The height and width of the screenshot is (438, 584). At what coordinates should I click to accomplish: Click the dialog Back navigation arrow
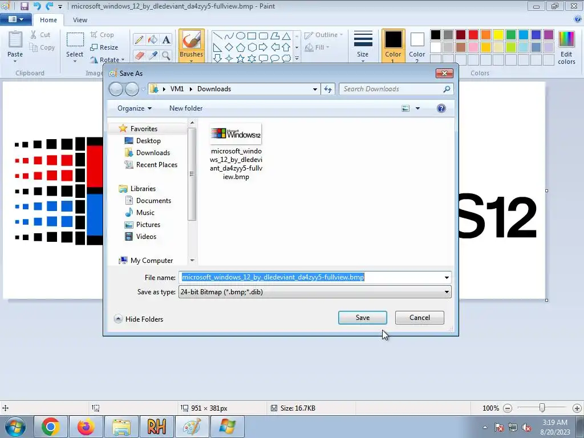[116, 89]
